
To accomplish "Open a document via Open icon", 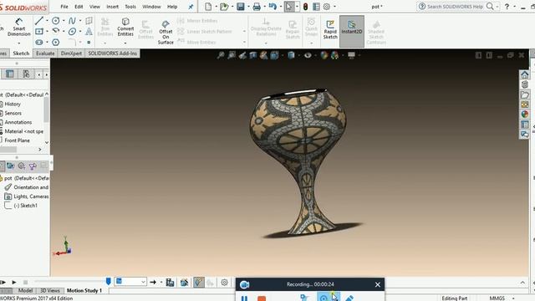I will [224, 7].
